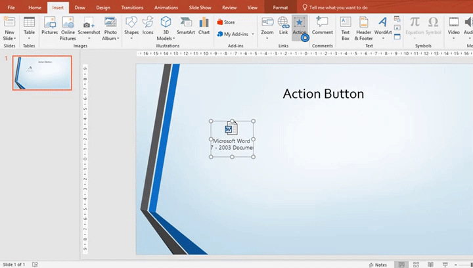The height and width of the screenshot is (268, 473).
Task: Select slide 1 thumbnail in the panel
Action: coord(42,72)
